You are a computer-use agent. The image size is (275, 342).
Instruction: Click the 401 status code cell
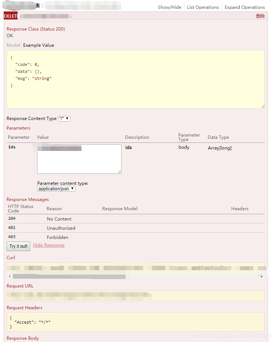[12, 228]
